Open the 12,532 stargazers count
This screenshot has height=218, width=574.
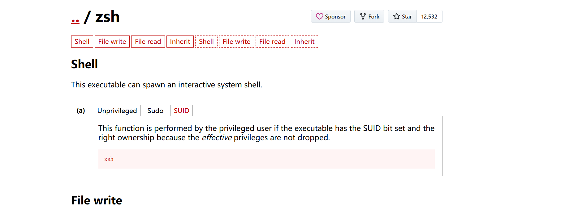(x=429, y=17)
